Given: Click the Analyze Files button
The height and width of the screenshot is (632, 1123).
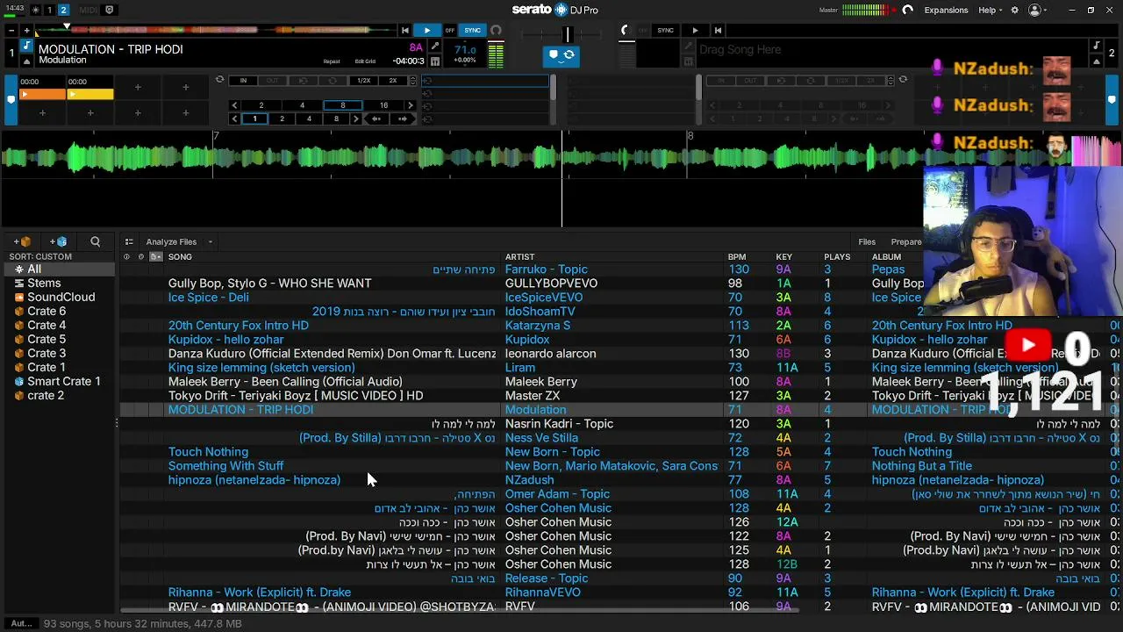Looking at the screenshot, I should click(171, 242).
